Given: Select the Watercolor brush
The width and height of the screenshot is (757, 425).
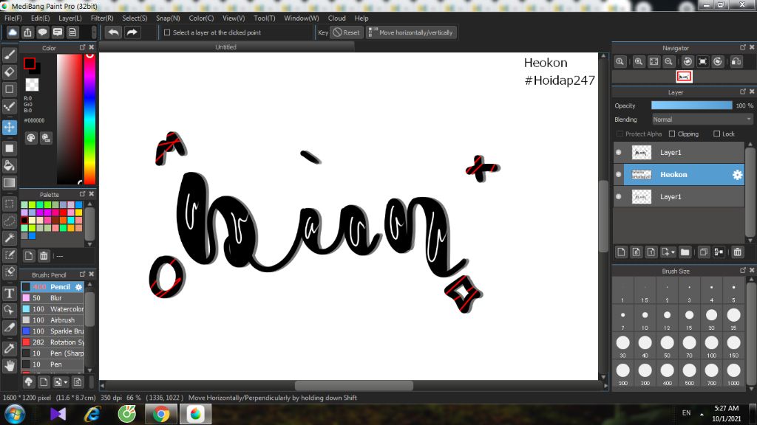Looking at the screenshot, I should [52, 309].
